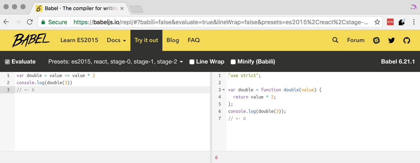Click the Babel 6.21.1 version label
Screen dimensions: 420x163
(x=398, y=62)
